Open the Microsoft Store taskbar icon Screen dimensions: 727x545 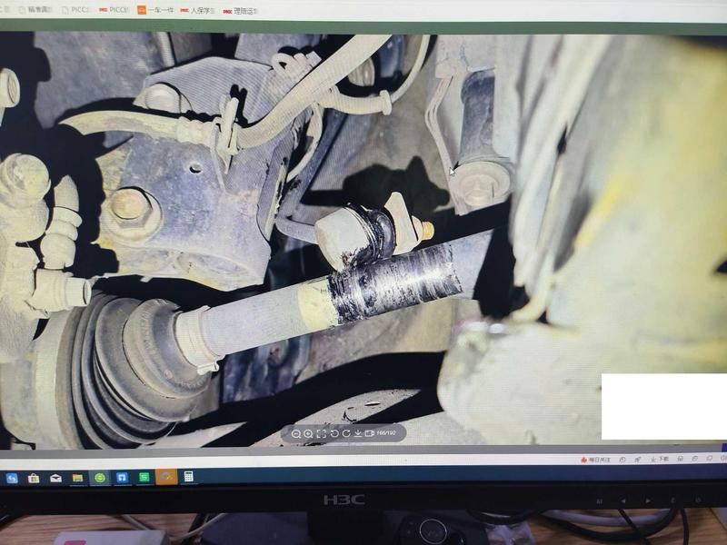tap(34, 478)
